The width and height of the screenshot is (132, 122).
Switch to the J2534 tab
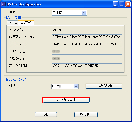pyautogui.click(x=13, y=23)
